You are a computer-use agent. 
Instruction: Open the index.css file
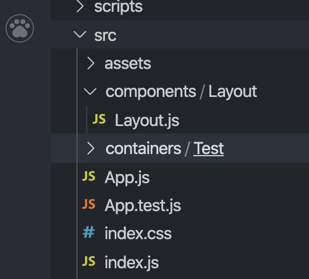point(138,234)
